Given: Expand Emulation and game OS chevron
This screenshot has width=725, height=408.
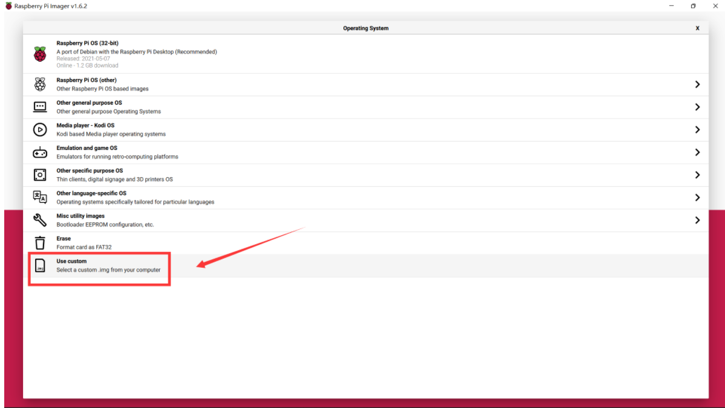Looking at the screenshot, I should pos(697,152).
